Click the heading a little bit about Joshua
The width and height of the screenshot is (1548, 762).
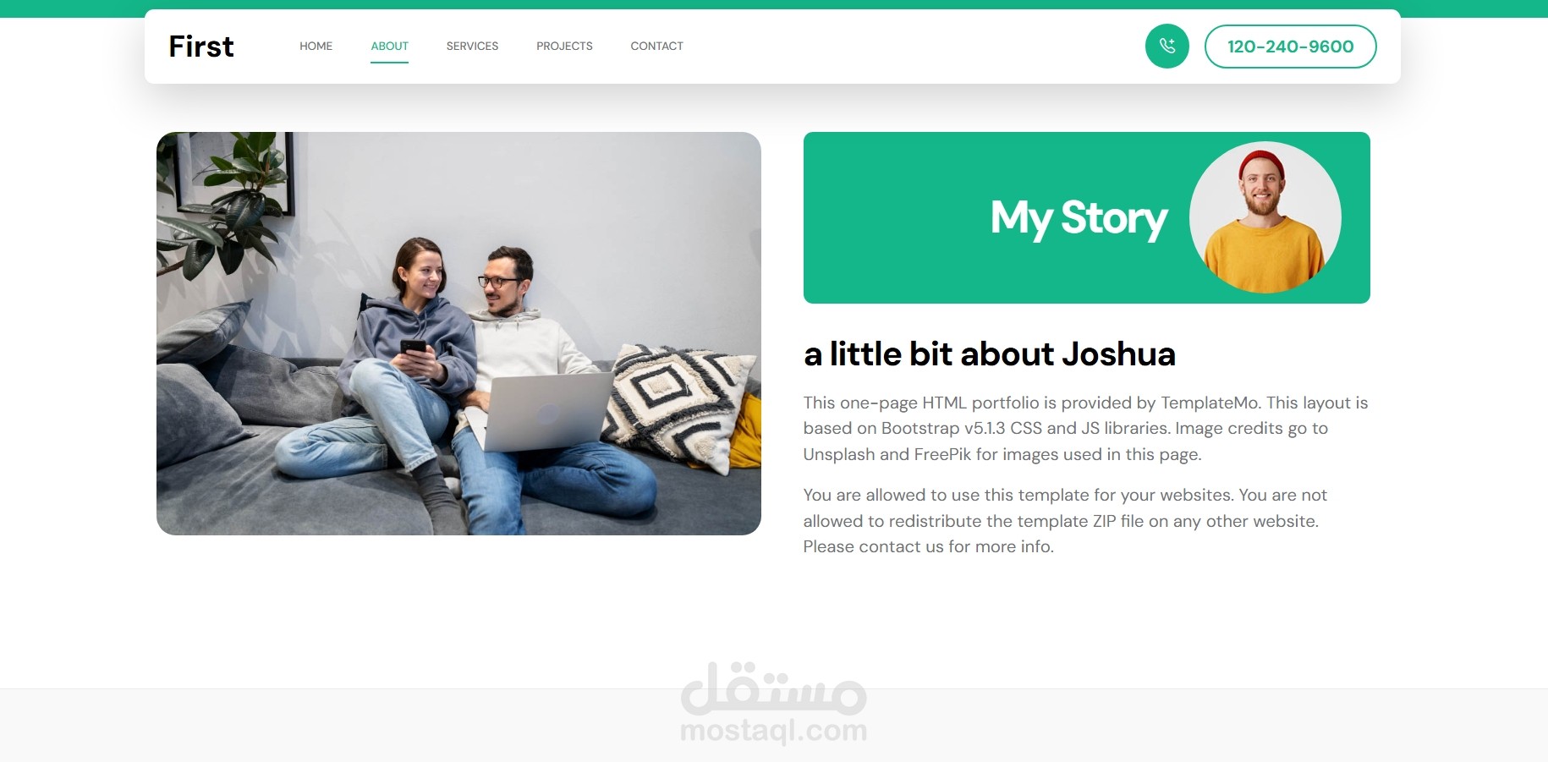point(989,354)
